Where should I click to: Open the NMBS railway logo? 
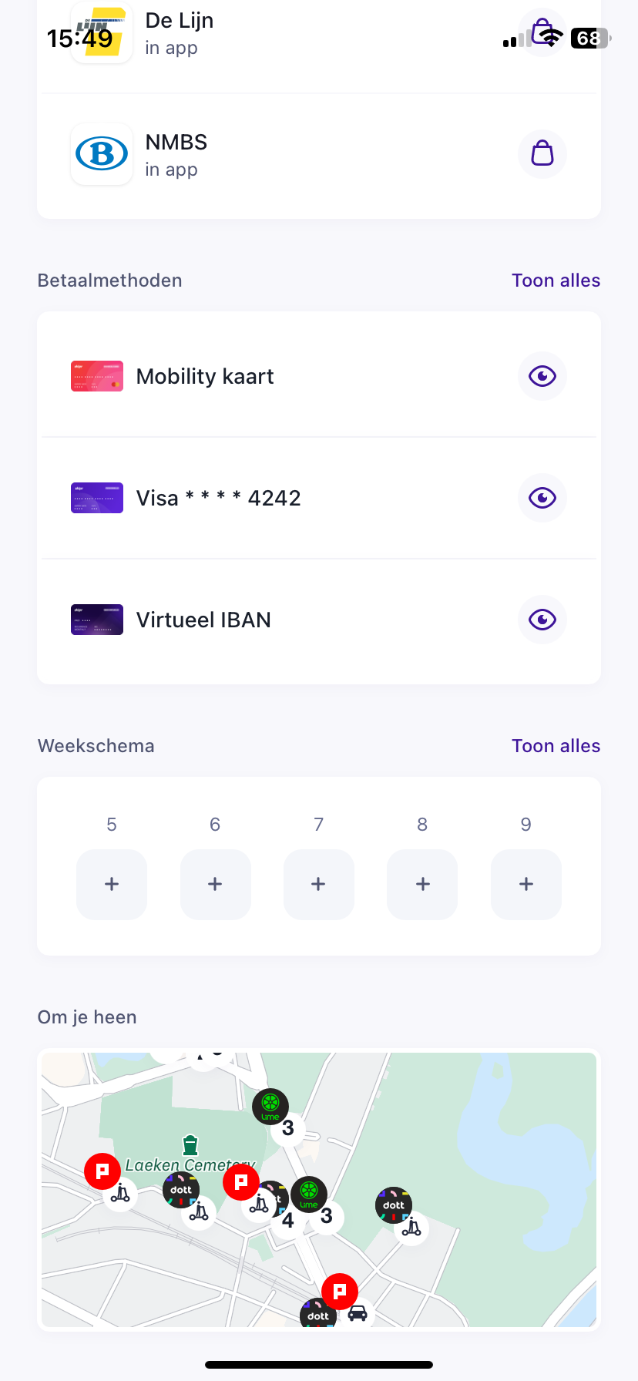click(x=102, y=154)
